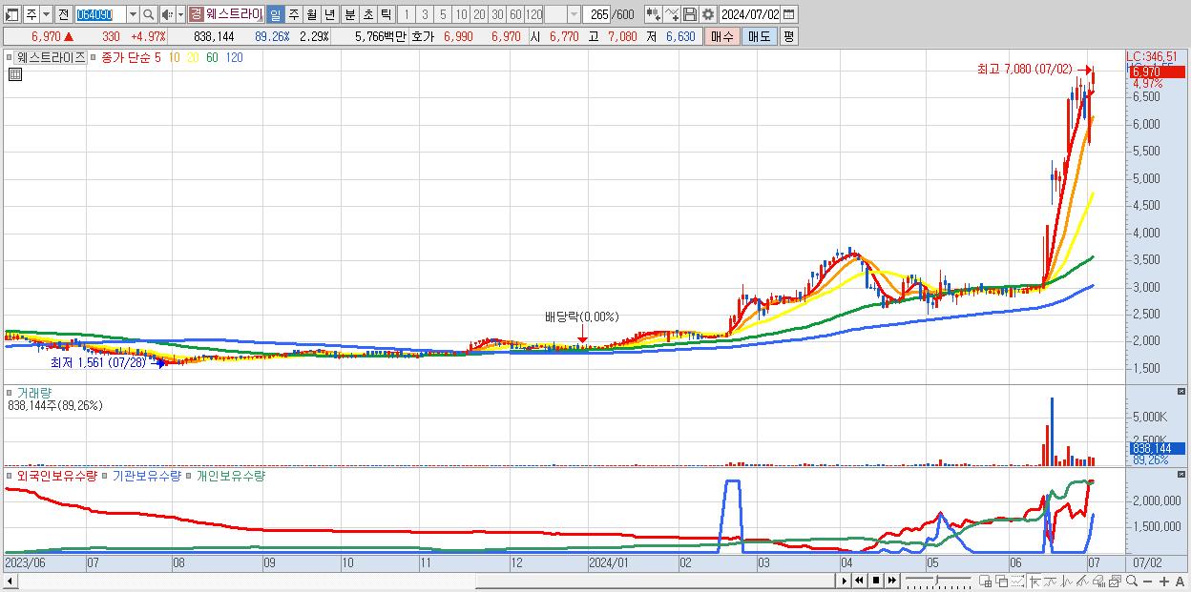1191x592 pixels.
Task: Toggle the 일 daily period button
Action: point(275,14)
